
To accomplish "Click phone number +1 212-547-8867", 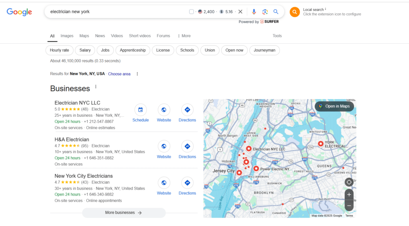I will point(99,122).
